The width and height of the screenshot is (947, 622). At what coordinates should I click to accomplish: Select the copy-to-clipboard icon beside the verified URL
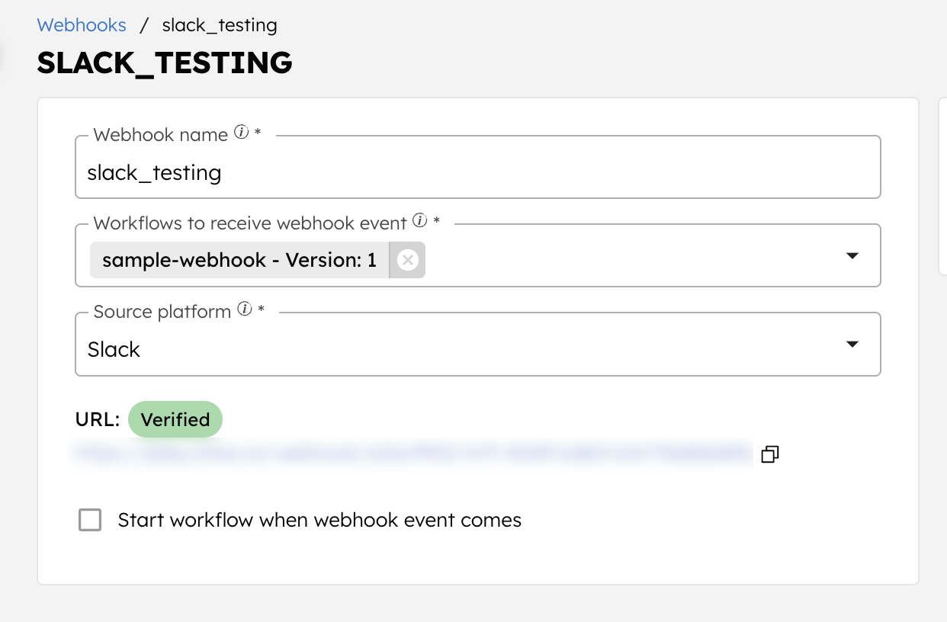tap(769, 454)
